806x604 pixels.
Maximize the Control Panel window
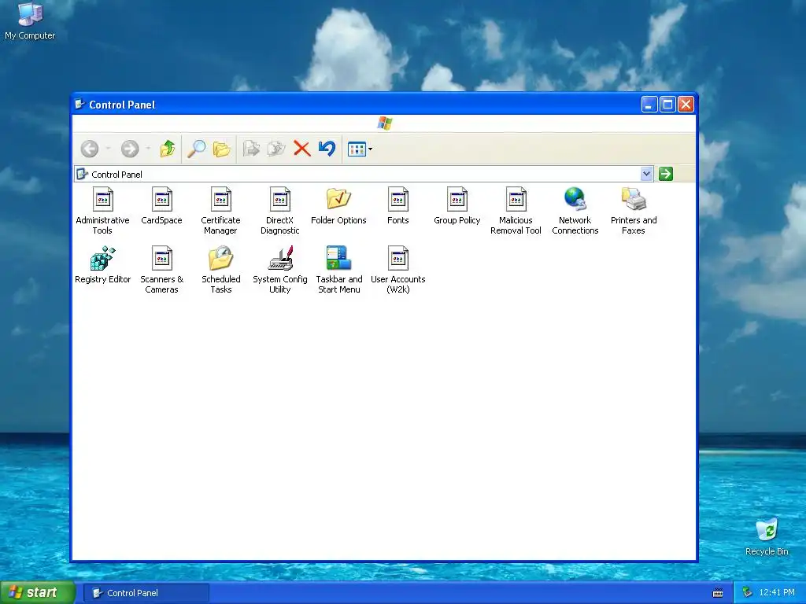click(x=667, y=105)
